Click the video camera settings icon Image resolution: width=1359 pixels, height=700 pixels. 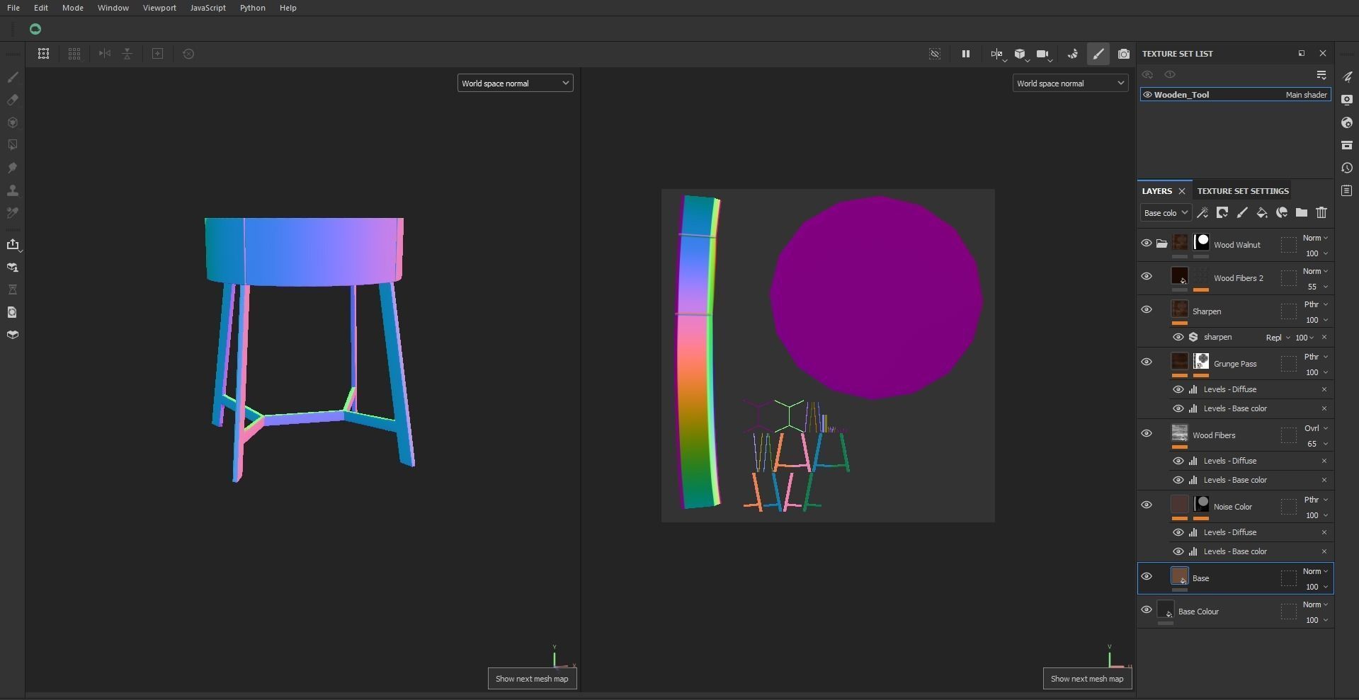pyautogui.click(x=1042, y=54)
